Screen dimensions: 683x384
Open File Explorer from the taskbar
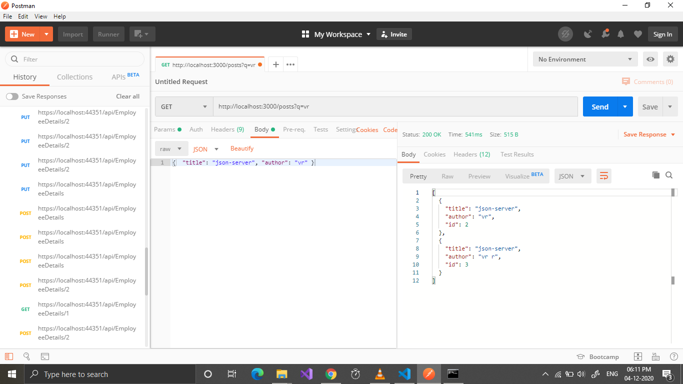tap(282, 374)
